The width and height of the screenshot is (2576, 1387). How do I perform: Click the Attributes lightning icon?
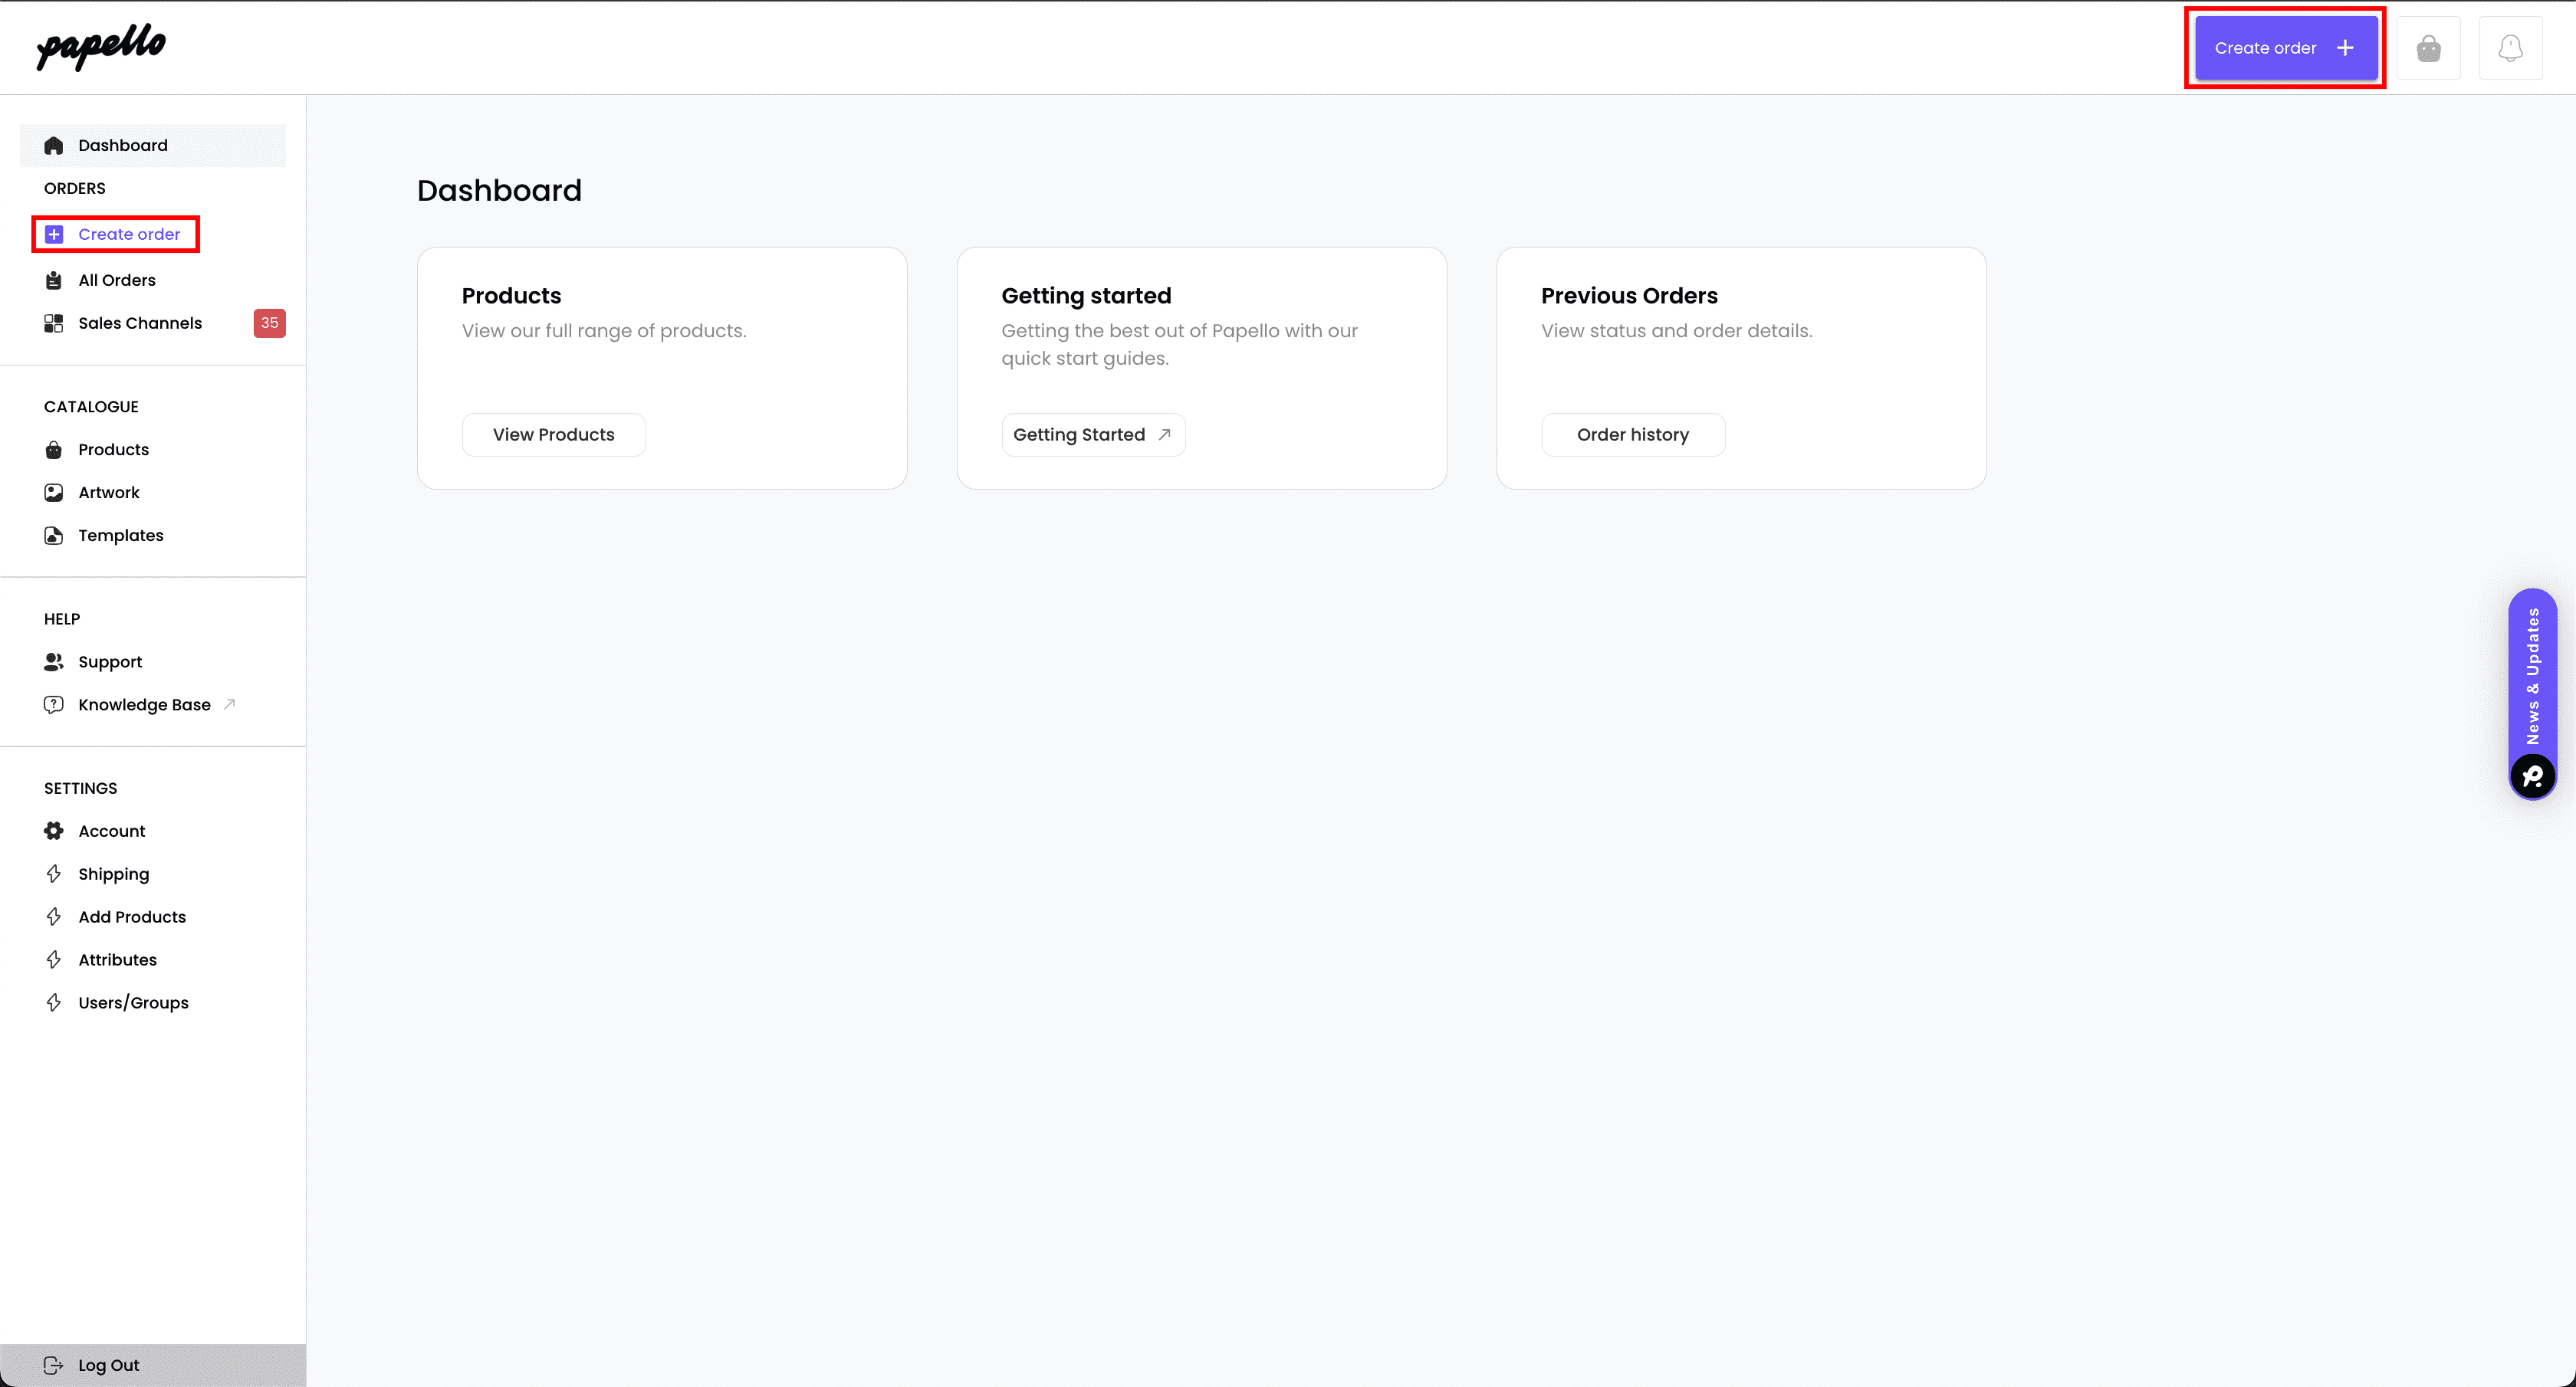pyautogui.click(x=54, y=960)
